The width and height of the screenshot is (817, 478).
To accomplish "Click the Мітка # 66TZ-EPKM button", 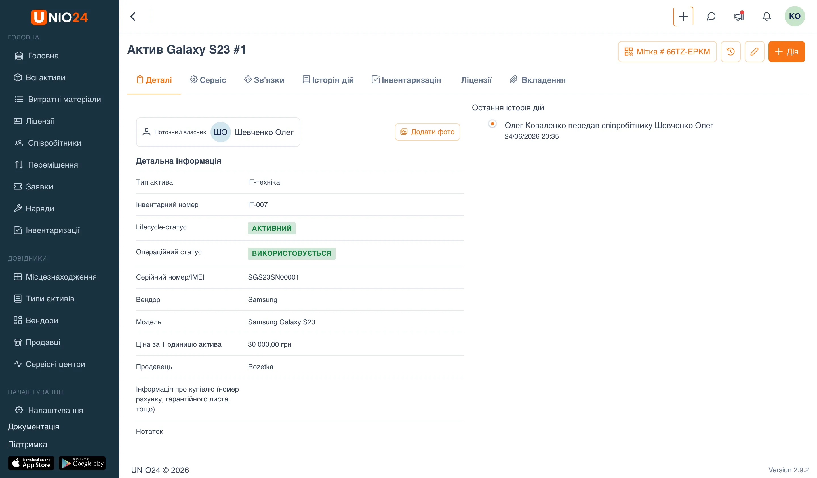I will tap(667, 52).
